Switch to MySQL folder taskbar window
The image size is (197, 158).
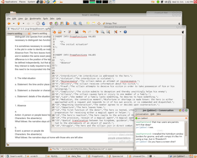click(x=56, y=156)
